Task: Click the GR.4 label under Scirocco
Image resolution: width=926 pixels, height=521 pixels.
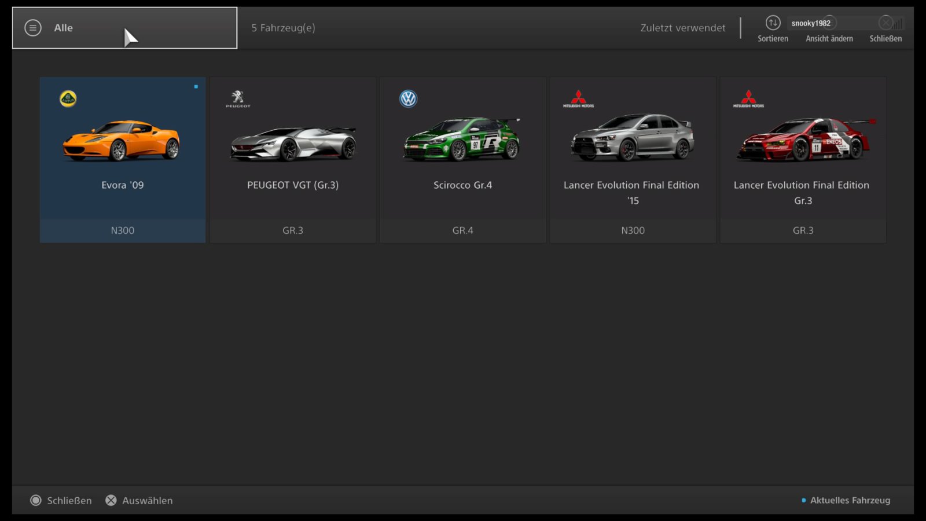Action: click(x=463, y=230)
